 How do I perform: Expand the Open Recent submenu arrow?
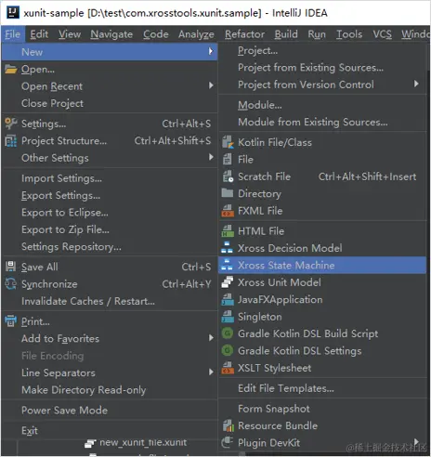pos(211,85)
